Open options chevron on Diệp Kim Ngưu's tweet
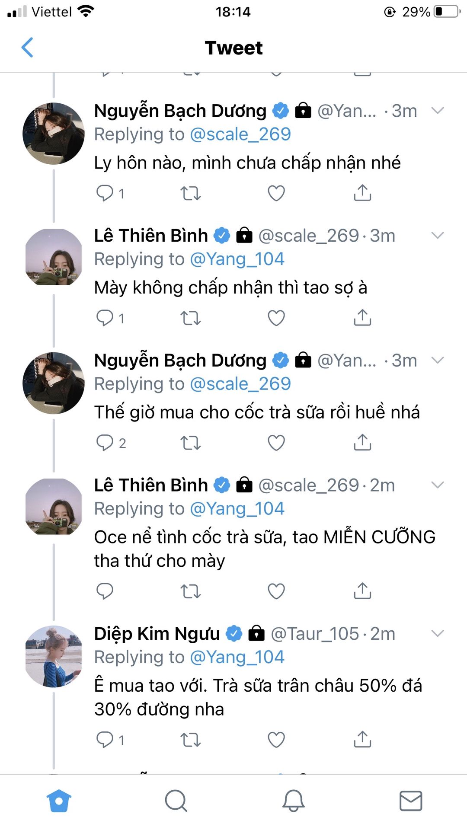This screenshot has width=467, height=830. tap(438, 634)
